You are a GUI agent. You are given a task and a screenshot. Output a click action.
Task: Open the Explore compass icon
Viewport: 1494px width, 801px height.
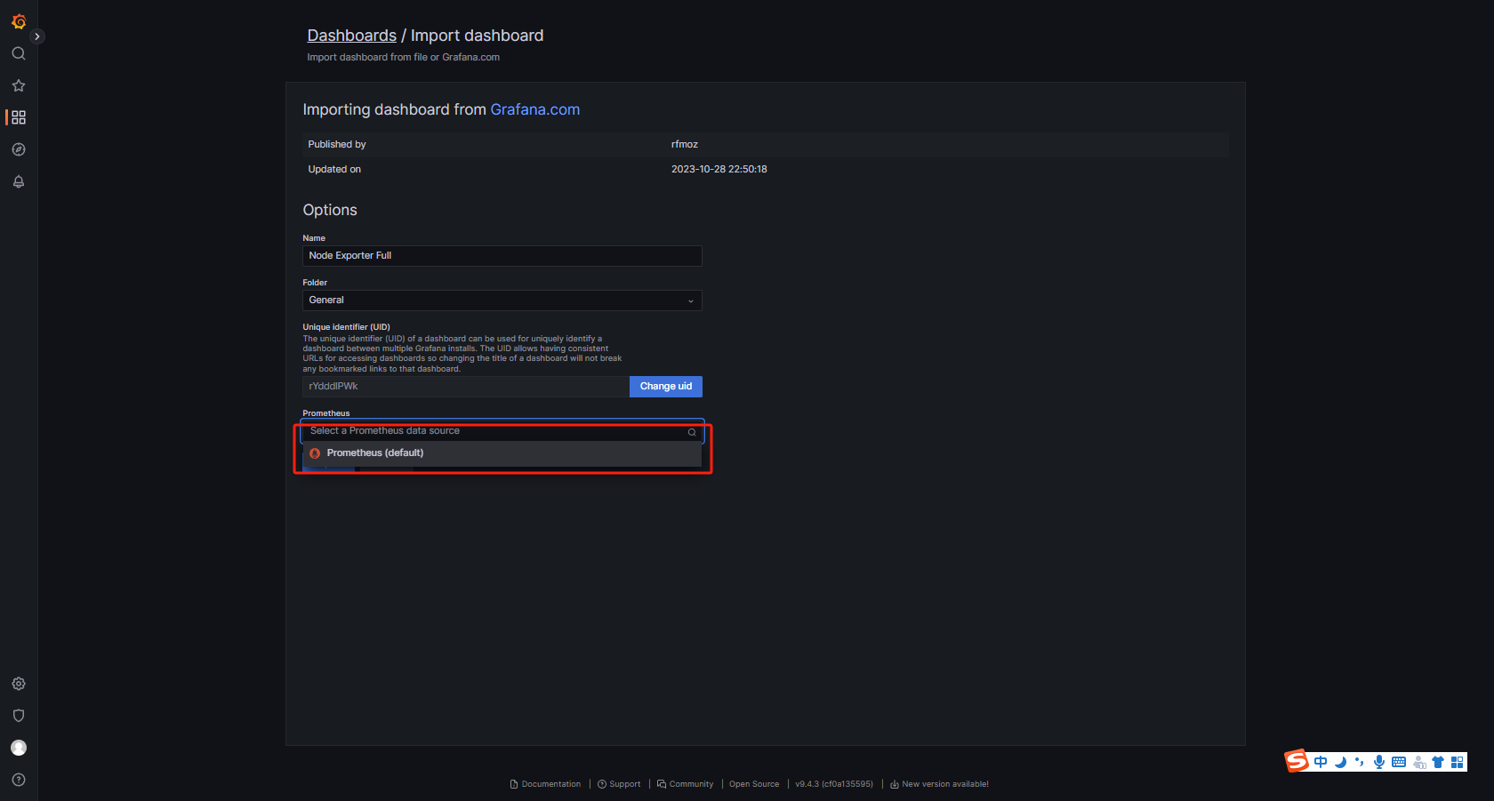pyautogui.click(x=19, y=149)
